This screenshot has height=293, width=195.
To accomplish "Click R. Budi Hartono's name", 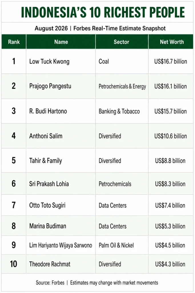I will click(48, 111).
